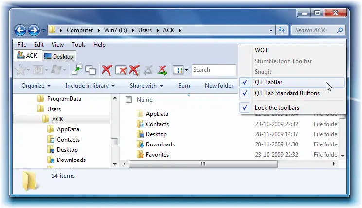Click the green arrow new window icon

point(77,70)
